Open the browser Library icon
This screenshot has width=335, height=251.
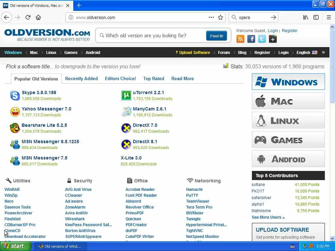pos(306,17)
